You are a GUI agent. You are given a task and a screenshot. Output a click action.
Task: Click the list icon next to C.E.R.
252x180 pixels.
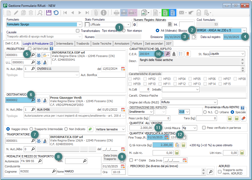point(181,54)
